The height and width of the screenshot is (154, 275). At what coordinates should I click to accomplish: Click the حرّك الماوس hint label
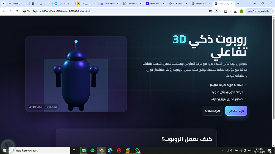point(43,107)
